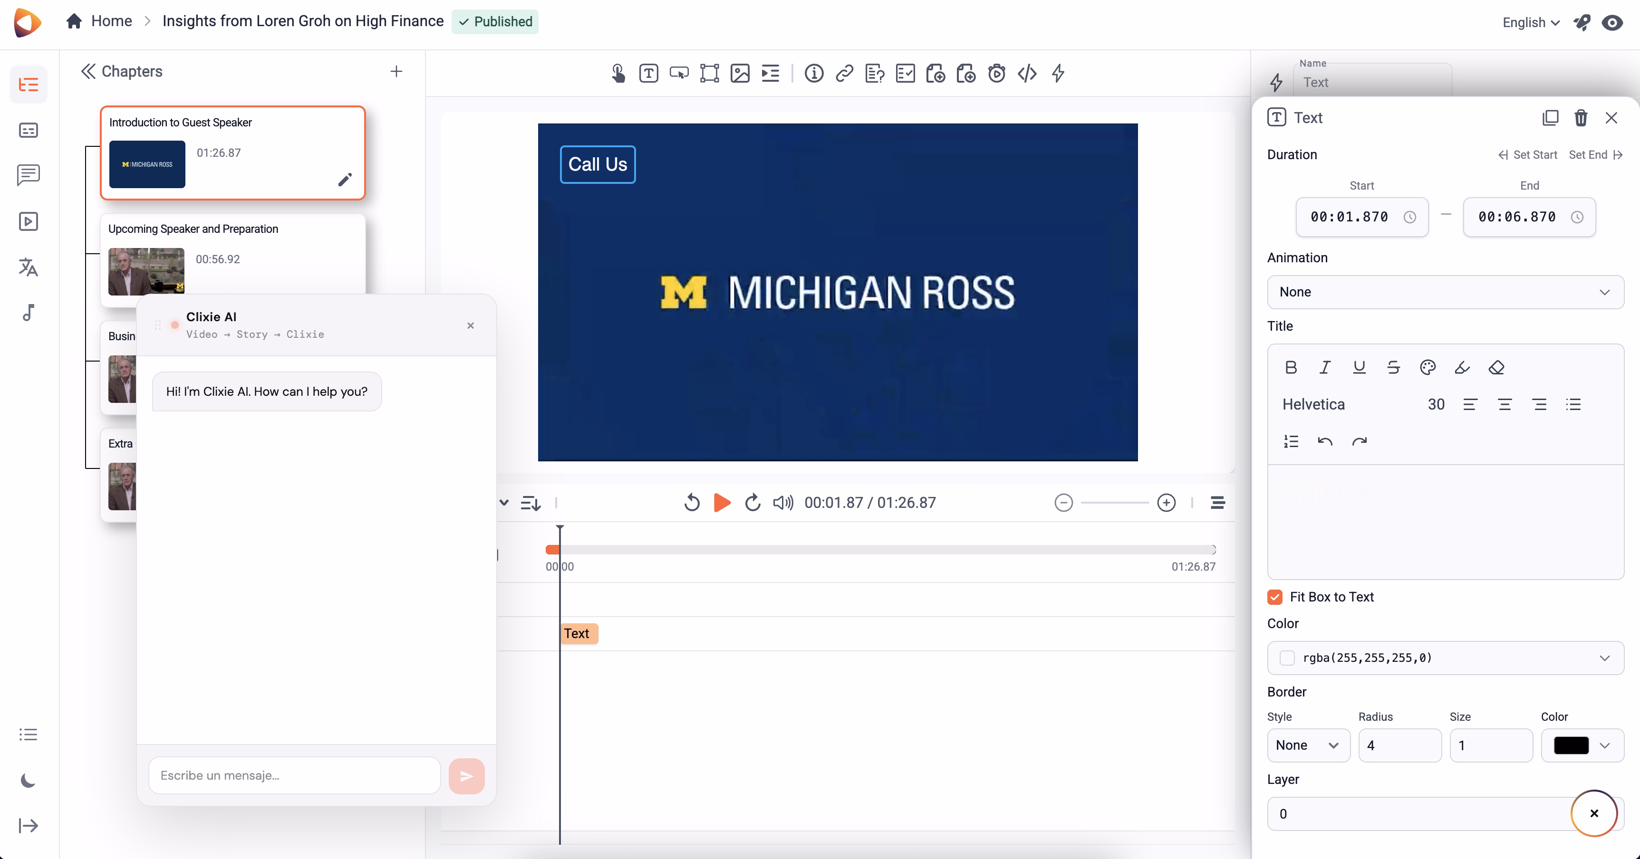Click the rocket publish icon
This screenshot has width=1640, height=859.
click(1582, 22)
